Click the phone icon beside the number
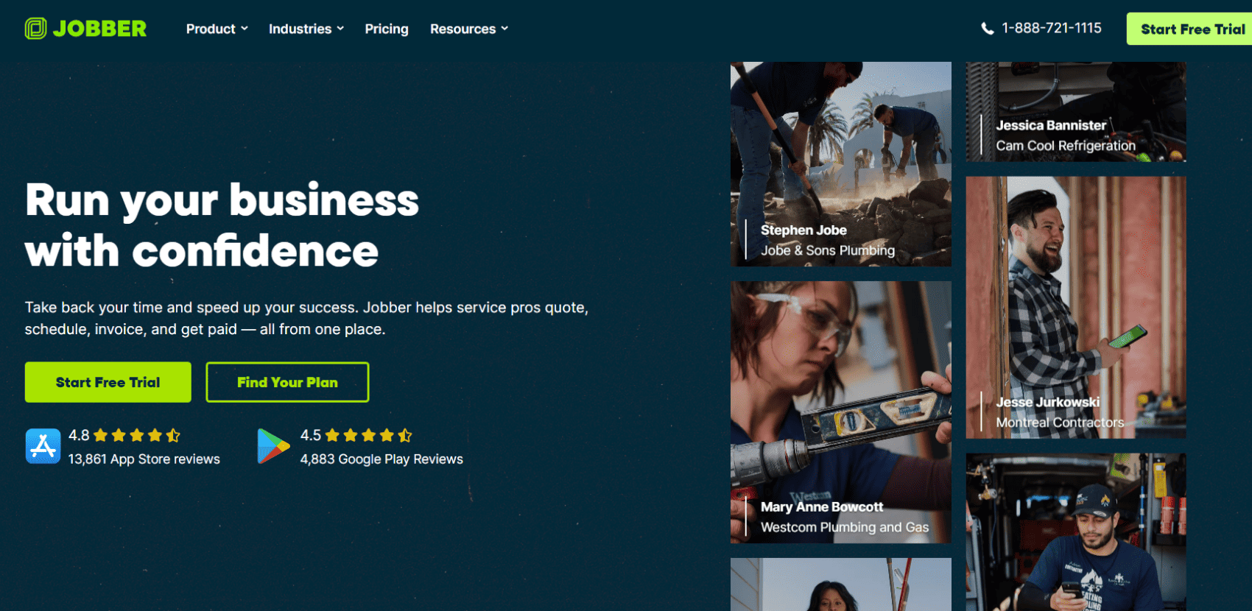Screen dimensions: 1252x611 pyautogui.click(x=988, y=29)
